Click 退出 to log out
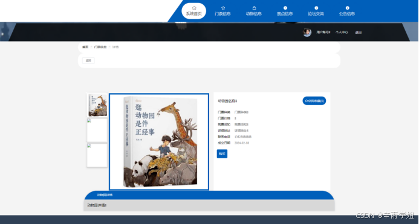The width and height of the screenshot is (419, 224). click(x=359, y=33)
